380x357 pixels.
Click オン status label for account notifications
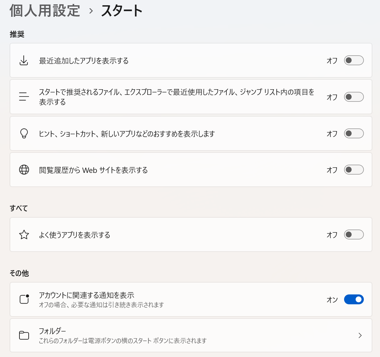coord(332,300)
